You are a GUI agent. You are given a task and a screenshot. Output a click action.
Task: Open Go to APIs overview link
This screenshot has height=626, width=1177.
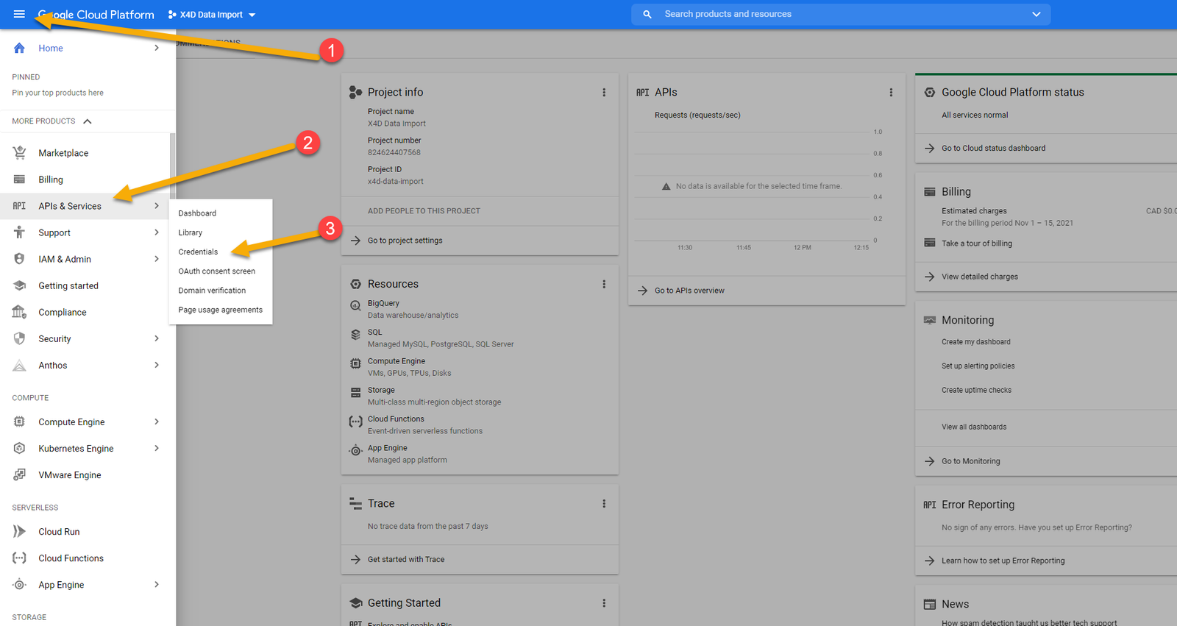(689, 291)
